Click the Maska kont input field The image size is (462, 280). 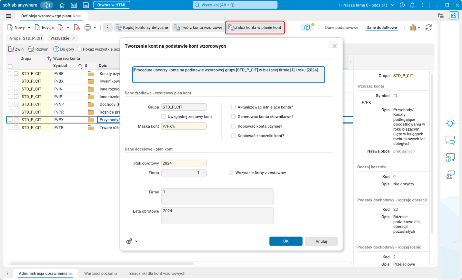[184, 126]
